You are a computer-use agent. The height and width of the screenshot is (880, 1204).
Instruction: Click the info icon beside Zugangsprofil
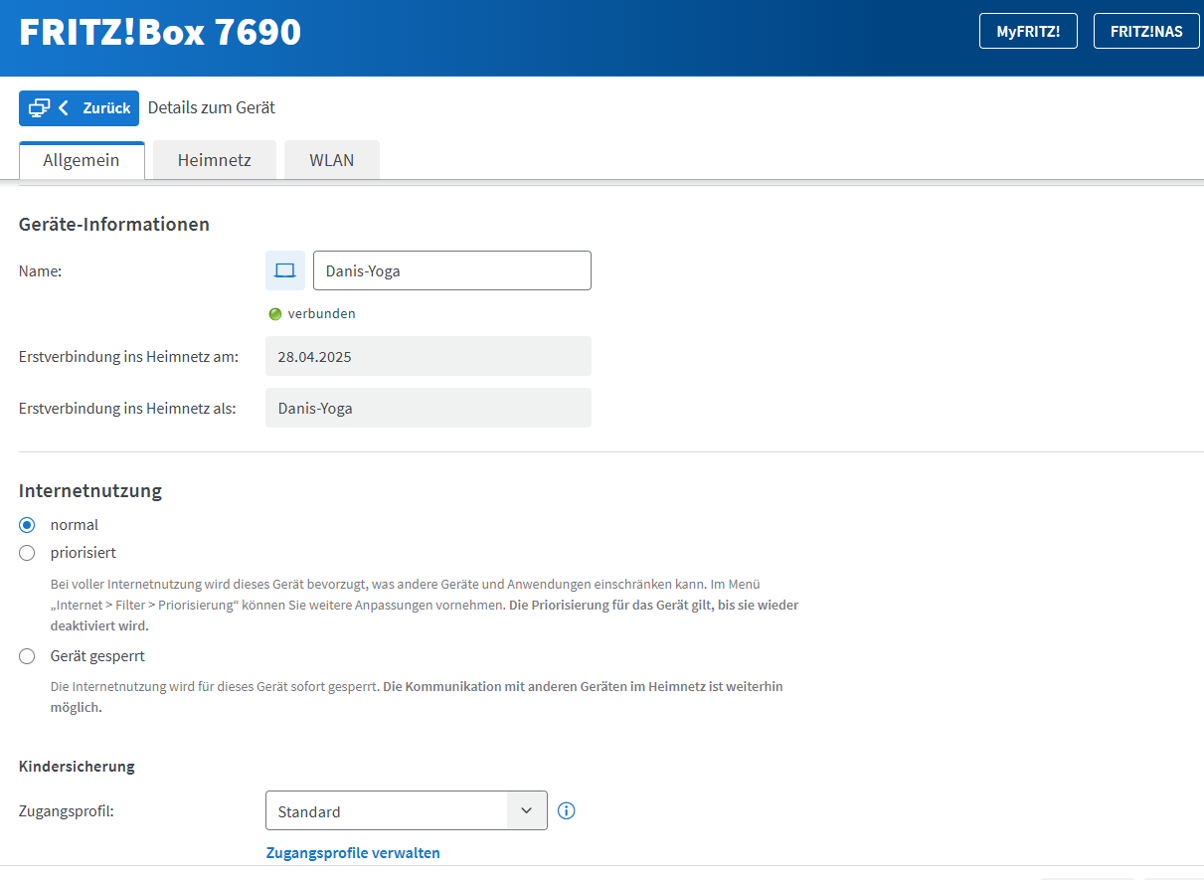tap(567, 810)
